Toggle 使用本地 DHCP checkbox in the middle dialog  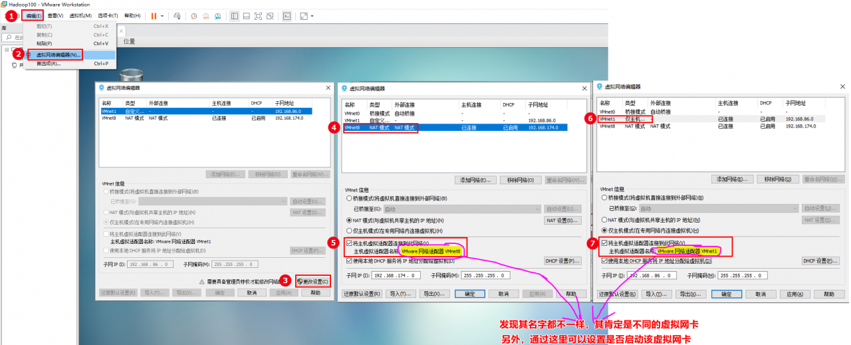pyautogui.click(x=350, y=261)
